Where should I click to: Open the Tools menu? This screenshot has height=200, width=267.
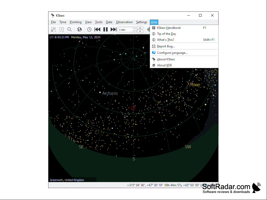tap(98, 22)
